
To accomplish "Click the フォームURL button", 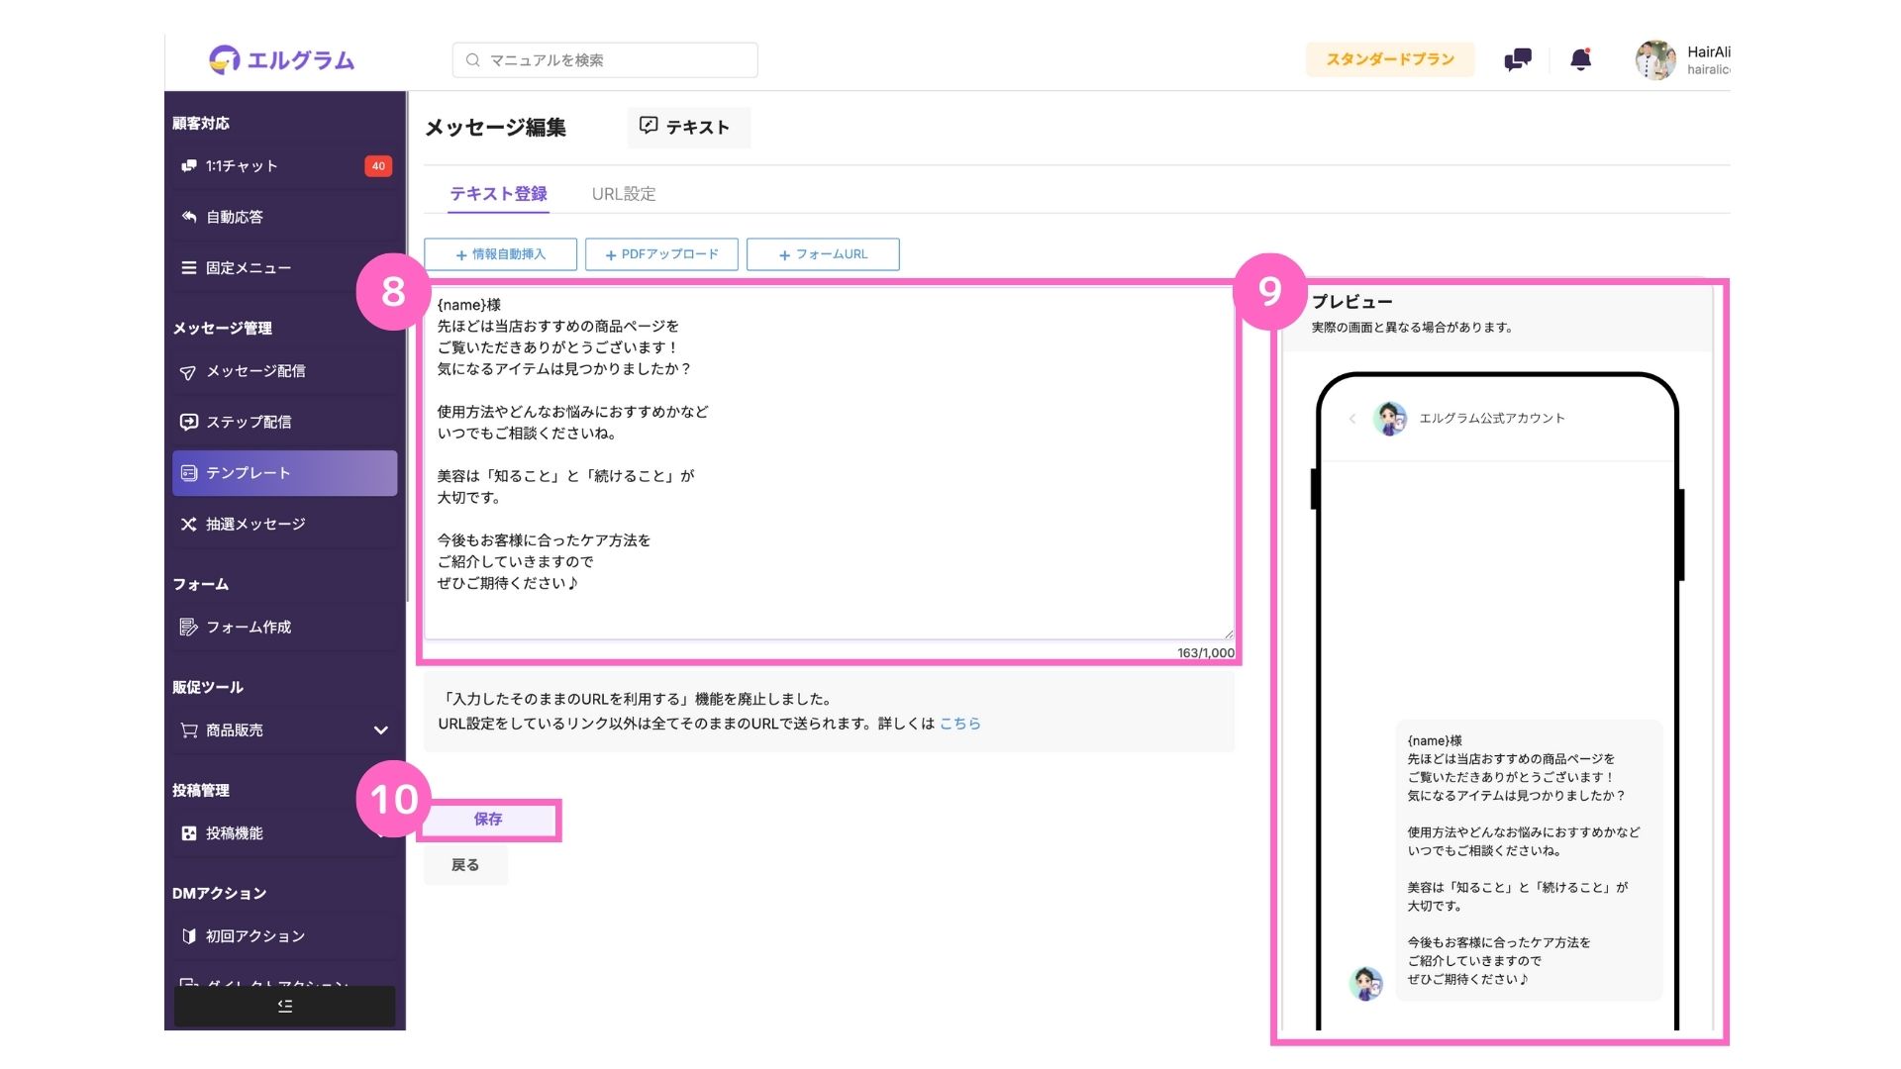I will [x=823, y=254].
